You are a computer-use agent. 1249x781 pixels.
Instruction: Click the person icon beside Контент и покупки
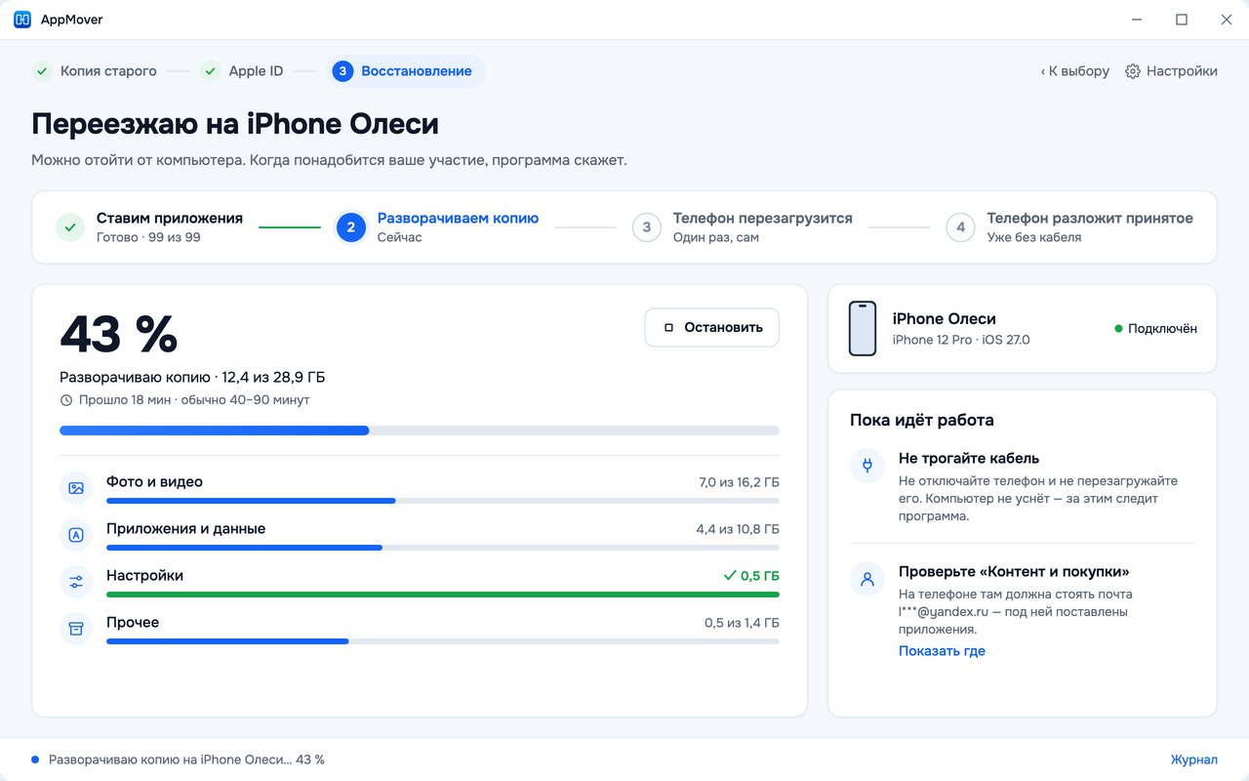coord(866,578)
